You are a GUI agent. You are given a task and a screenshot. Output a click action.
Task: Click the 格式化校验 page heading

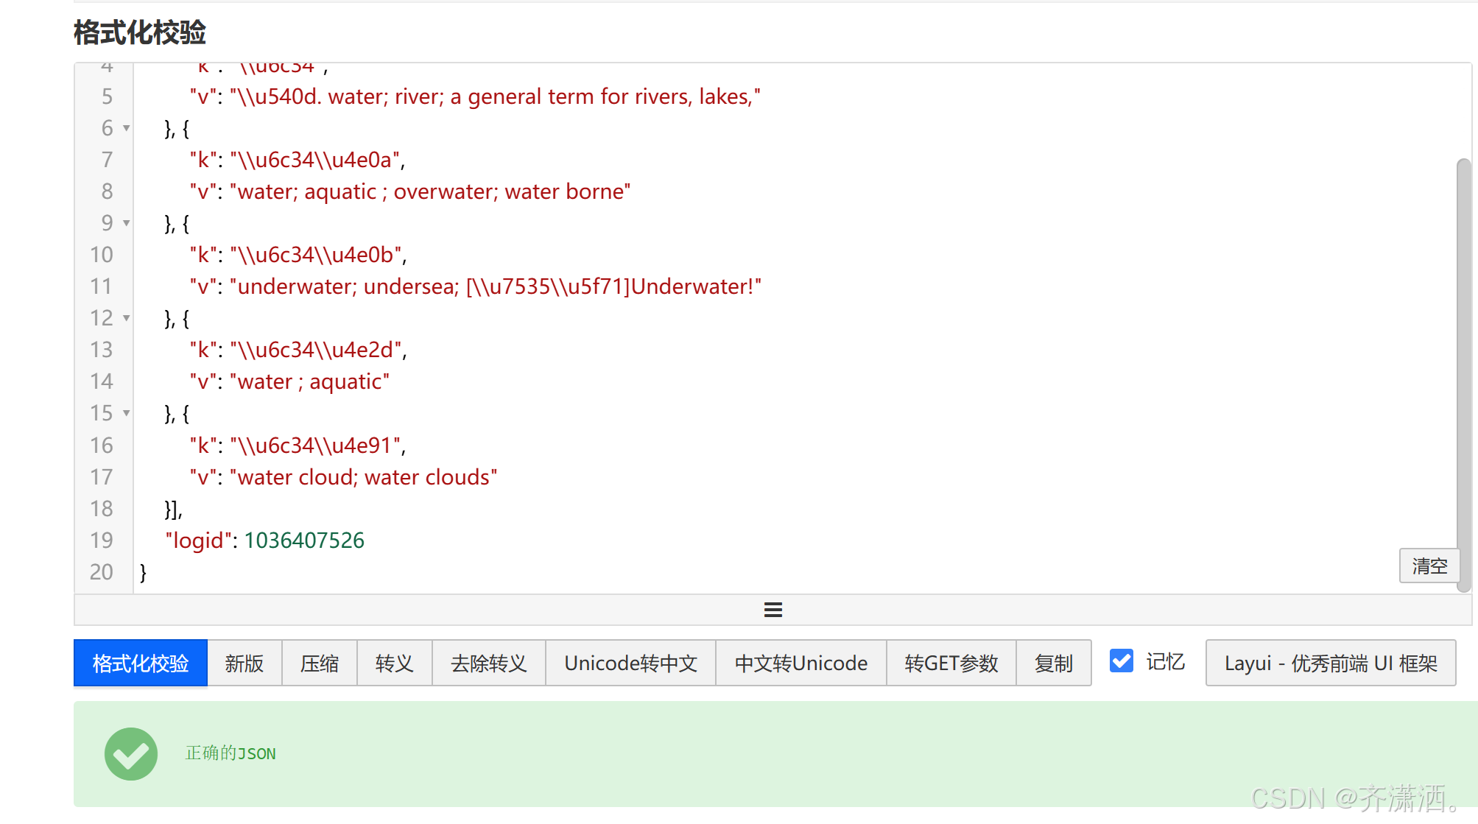point(140,32)
